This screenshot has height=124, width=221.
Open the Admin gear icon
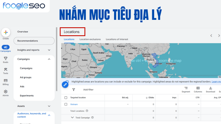[x=6, y=91]
